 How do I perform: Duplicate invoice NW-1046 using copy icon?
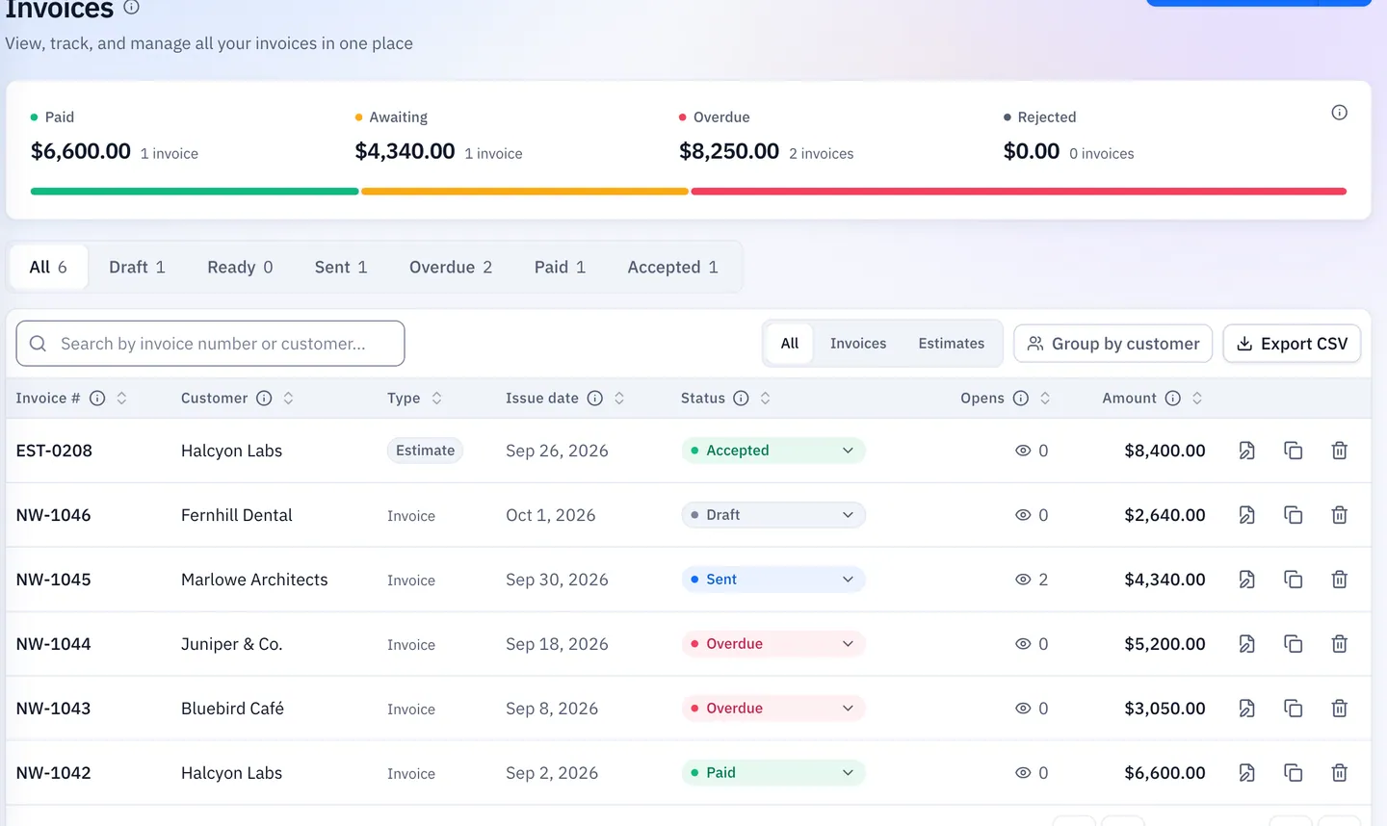[x=1293, y=515]
